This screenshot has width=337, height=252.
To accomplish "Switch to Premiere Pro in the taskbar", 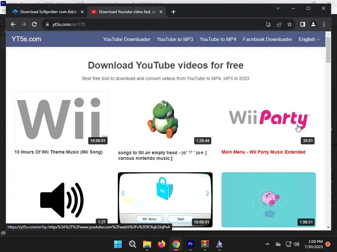I will click(191, 244).
